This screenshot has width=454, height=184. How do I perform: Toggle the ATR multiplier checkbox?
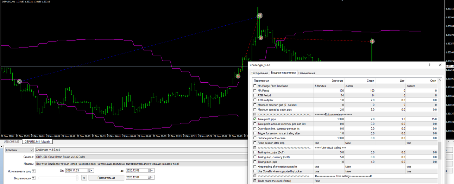[x=255, y=100]
